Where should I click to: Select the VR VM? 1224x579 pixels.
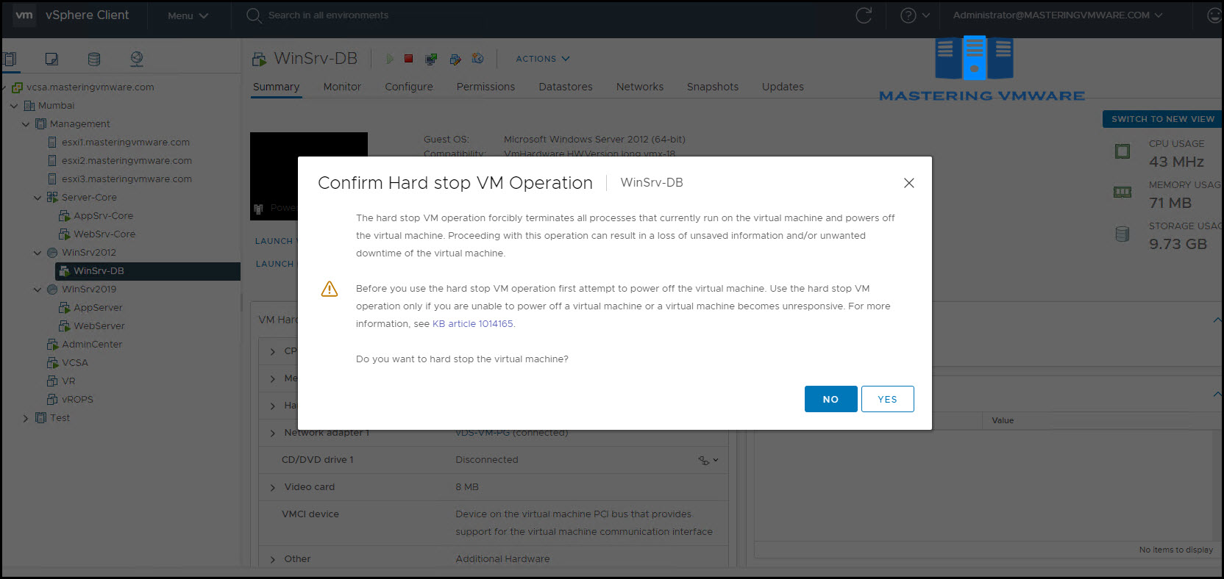click(x=68, y=381)
